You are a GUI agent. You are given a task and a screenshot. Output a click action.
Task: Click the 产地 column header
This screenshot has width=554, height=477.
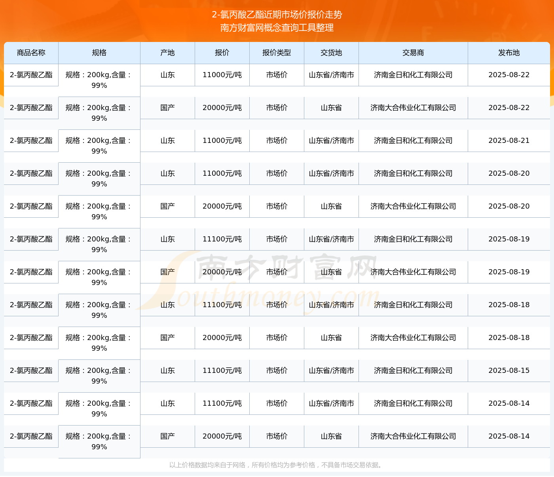[167, 53]
